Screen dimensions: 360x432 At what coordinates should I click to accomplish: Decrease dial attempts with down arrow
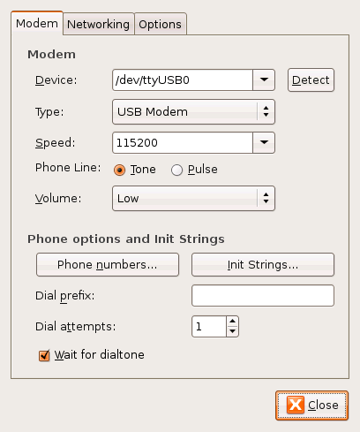point(232,331)
